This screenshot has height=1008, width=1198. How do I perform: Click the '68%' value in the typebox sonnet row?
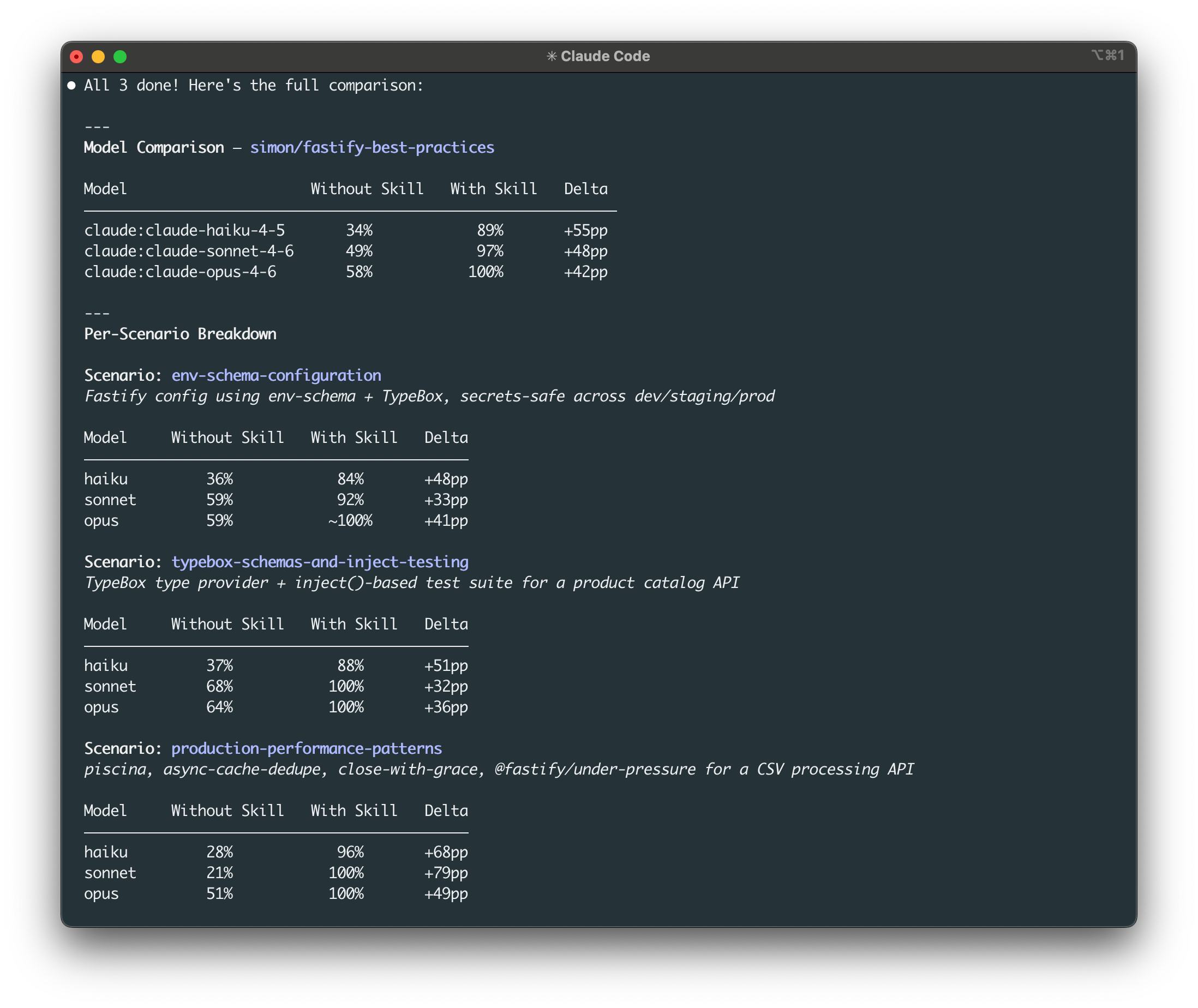tap(219, 686)
